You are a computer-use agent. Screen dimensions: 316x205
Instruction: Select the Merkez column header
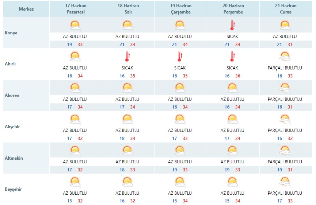pyautogui.click(x=26, y=9)
